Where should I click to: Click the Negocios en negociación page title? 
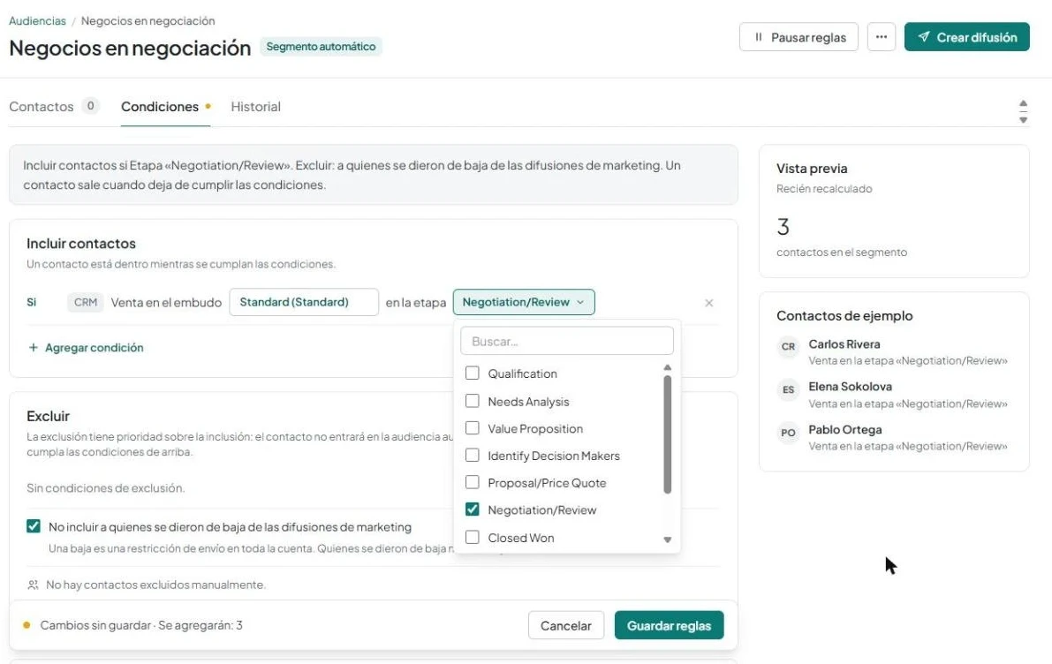coord(130,48)
